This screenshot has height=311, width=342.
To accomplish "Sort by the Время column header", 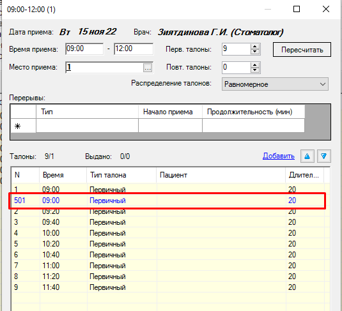I will 63,175.
